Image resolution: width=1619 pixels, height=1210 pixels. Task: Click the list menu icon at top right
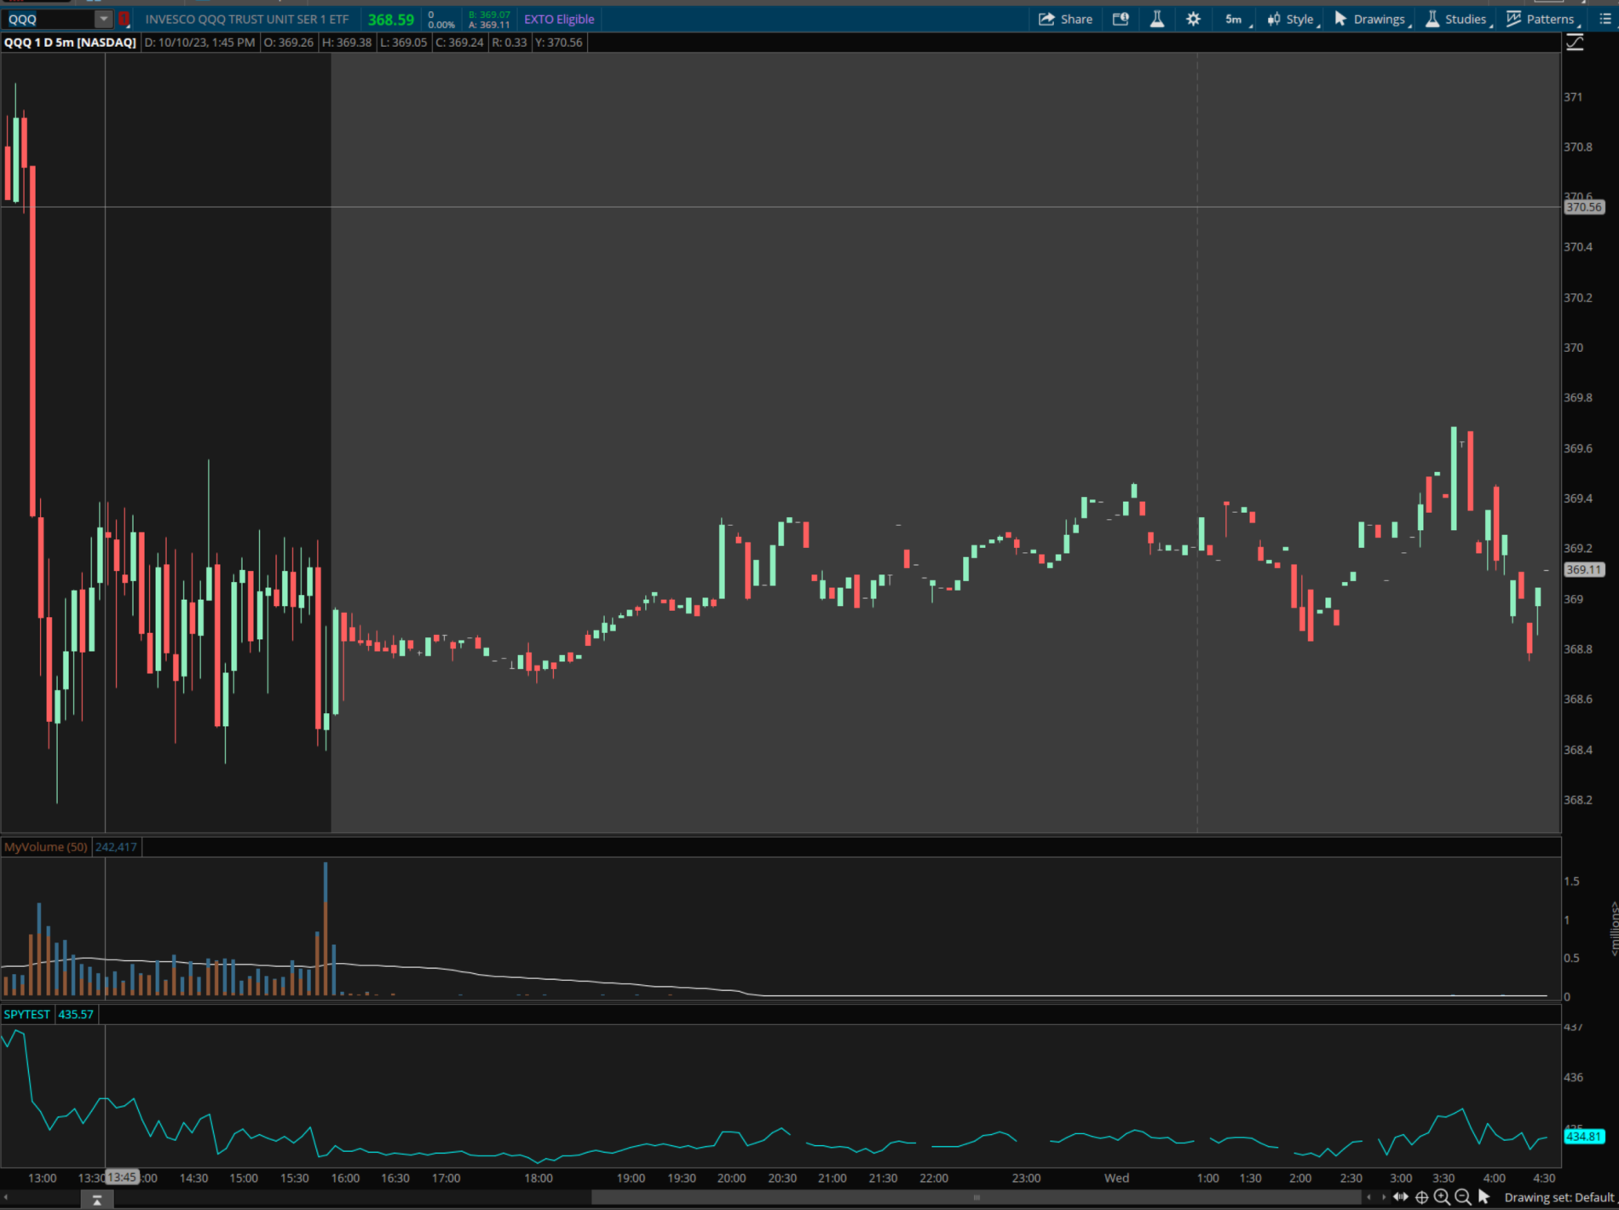[1605, 19]
